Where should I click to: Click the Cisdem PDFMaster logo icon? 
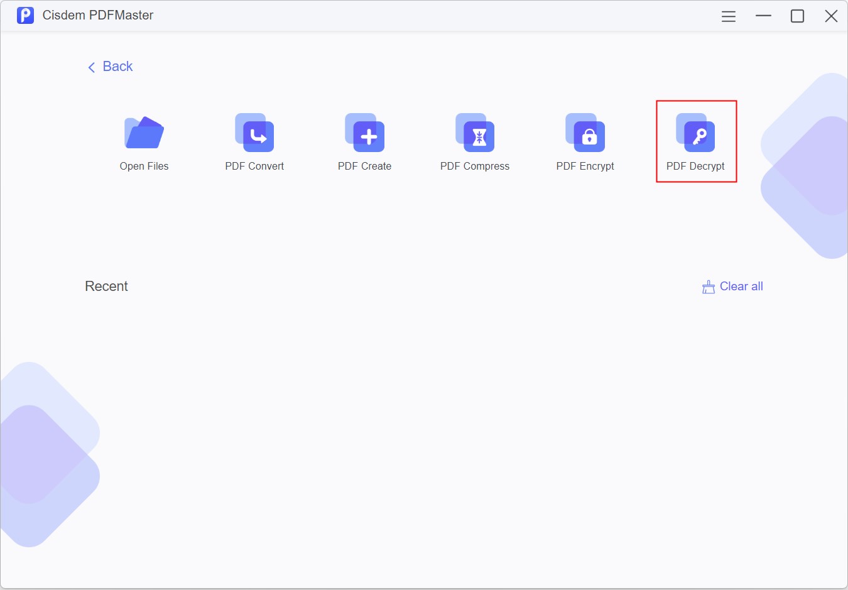tap(25, 15)
